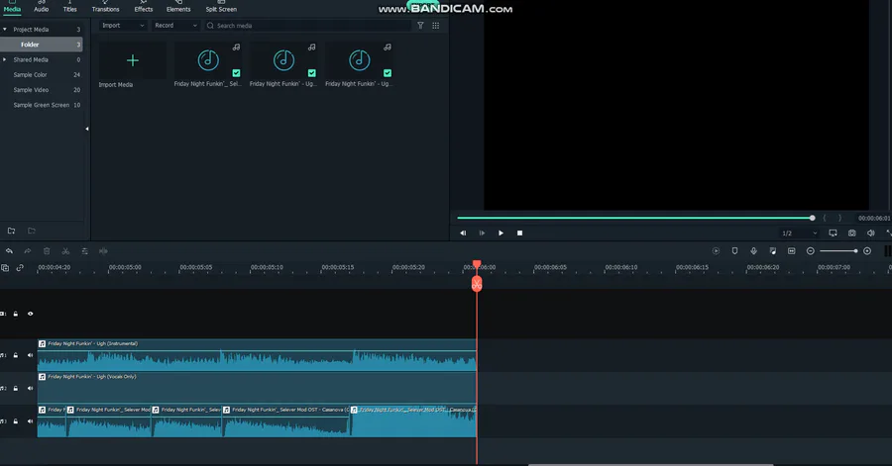Click the next frame playback button
Screen dimensions: 892x466
coord(482,233)
